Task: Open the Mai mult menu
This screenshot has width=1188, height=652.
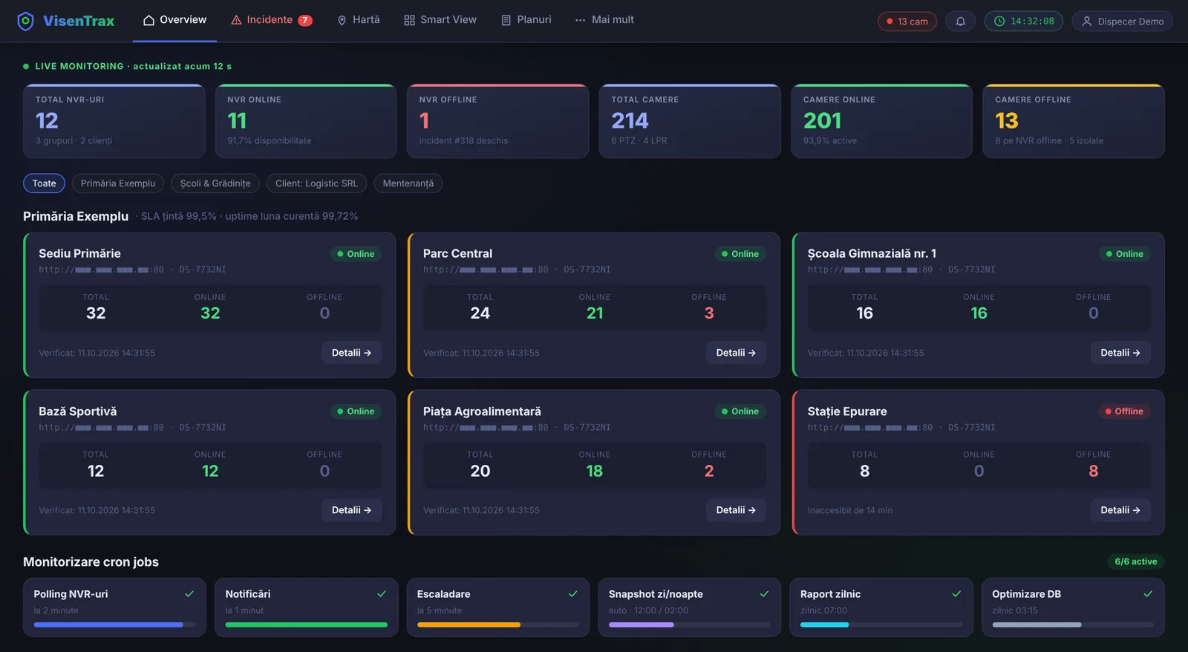Action: pyautogui.click(x=604, y=20)
